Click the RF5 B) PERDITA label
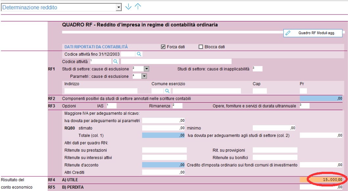348x191 pixels. pyautogui.click(x=73, y=187)
